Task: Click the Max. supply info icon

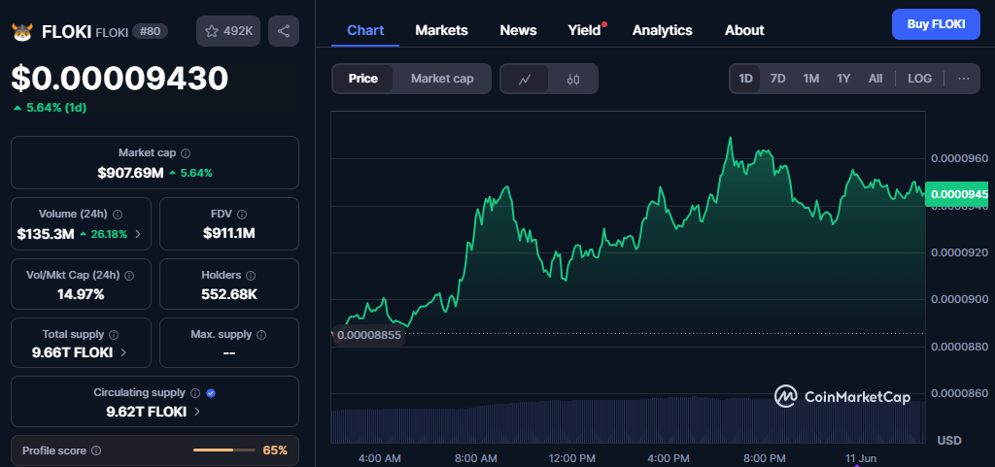Action: 261,335
